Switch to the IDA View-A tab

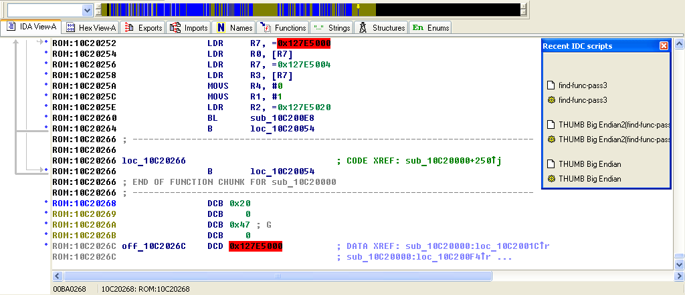[31, 27]
